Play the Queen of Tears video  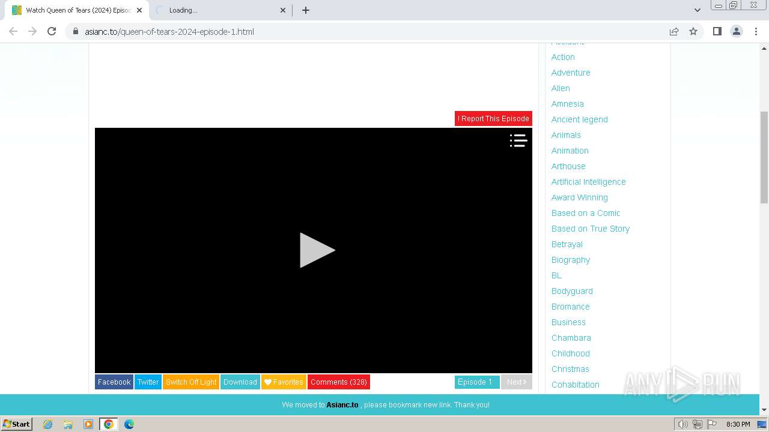(317, 250)
